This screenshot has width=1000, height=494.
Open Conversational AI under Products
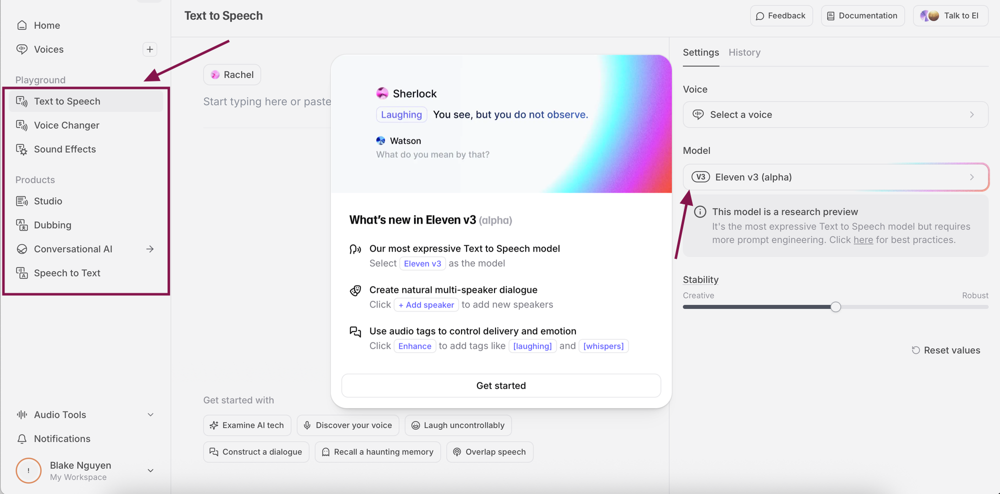click(x=86, y=249)
